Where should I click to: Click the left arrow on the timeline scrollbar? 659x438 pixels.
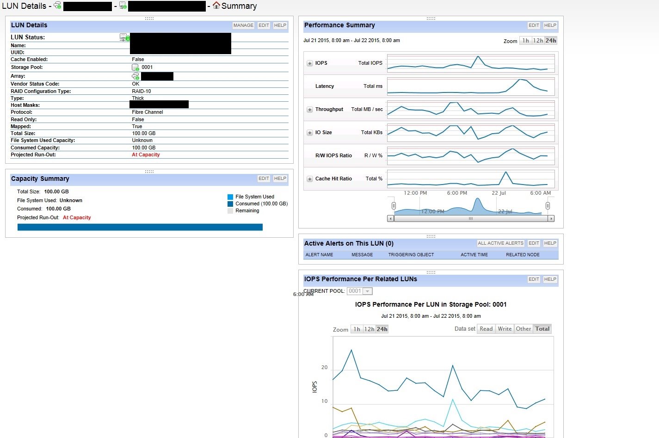coord(391,218)
